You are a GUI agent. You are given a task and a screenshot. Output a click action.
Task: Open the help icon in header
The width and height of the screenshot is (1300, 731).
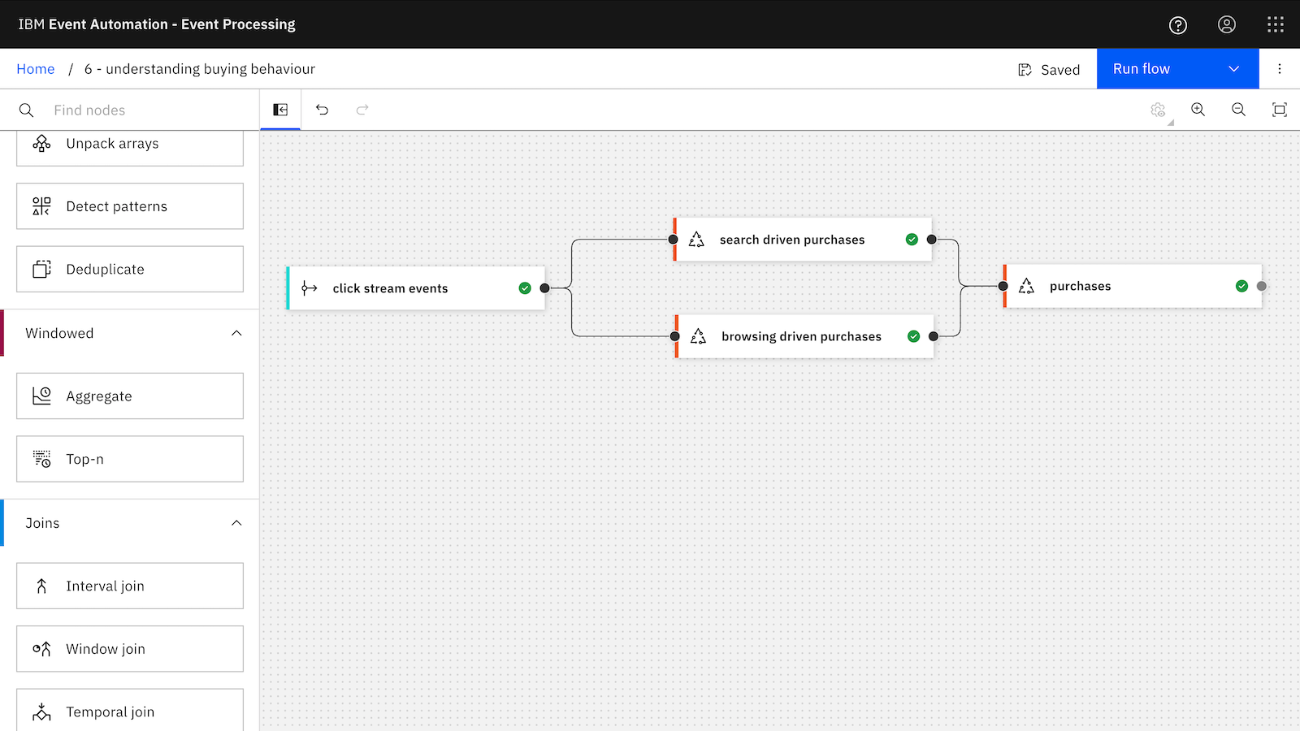(x=1178, y=25)
